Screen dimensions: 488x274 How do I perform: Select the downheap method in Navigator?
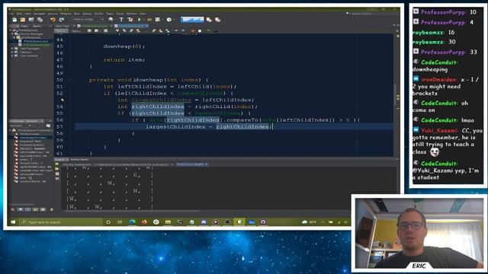click(33, 137)
